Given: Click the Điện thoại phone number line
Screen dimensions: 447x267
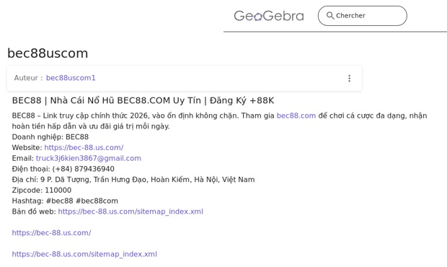Looking at the screenshot, I should [63, 169].
